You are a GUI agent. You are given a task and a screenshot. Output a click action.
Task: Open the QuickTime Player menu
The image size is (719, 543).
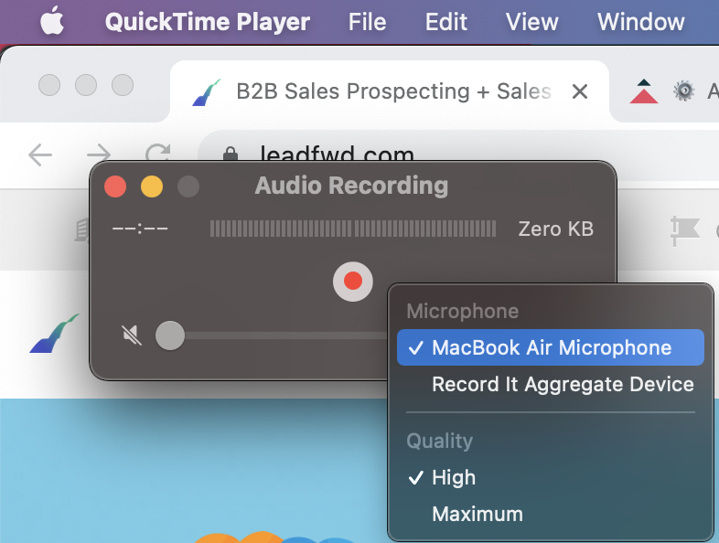[208, 22]
